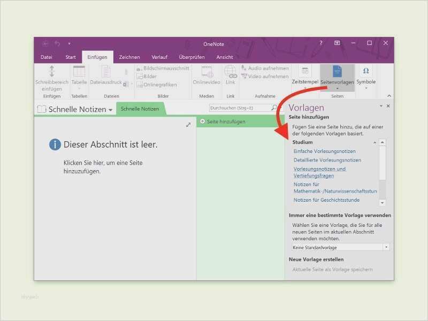Insert Bilder from the ribbon
Screen dimensions: 428x321
pos(151,76)
